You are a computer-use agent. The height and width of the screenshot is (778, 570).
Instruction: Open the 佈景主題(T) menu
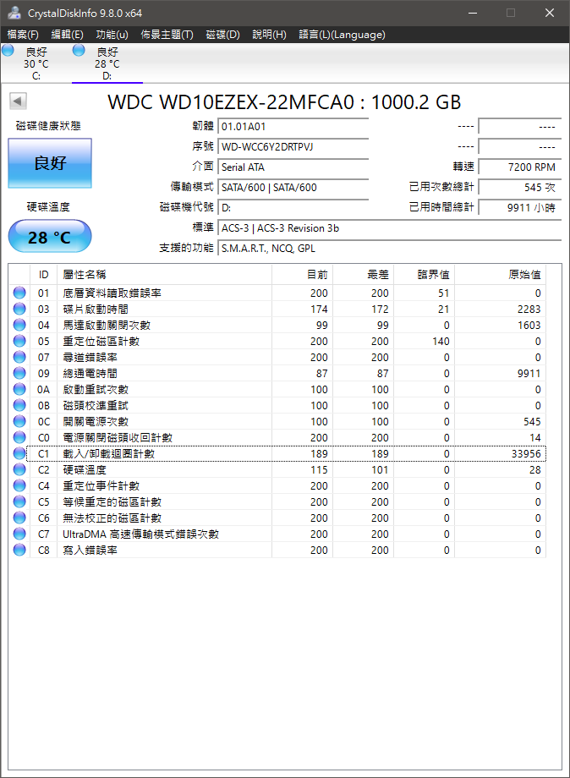click(x=167, y=34)
